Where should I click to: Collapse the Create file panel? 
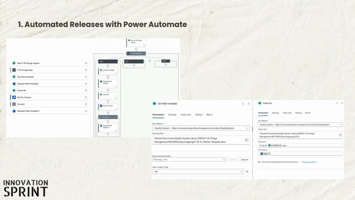[x=342, y=103]
